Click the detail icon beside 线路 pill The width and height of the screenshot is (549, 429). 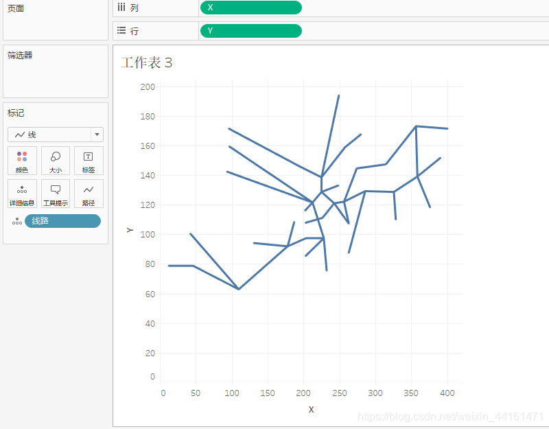[16, 221]
